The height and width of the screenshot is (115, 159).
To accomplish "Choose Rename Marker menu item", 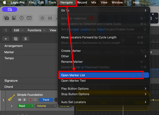I will point(104,62).
